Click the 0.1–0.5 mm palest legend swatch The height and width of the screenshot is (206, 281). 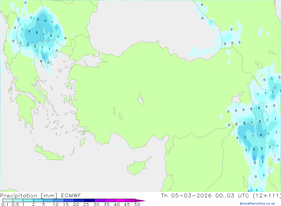click(8, 200)
